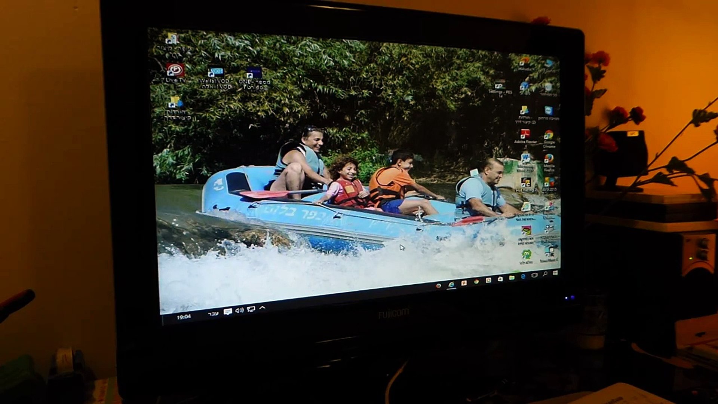Click Internet Explorer in the taskbar

point(451,285)
